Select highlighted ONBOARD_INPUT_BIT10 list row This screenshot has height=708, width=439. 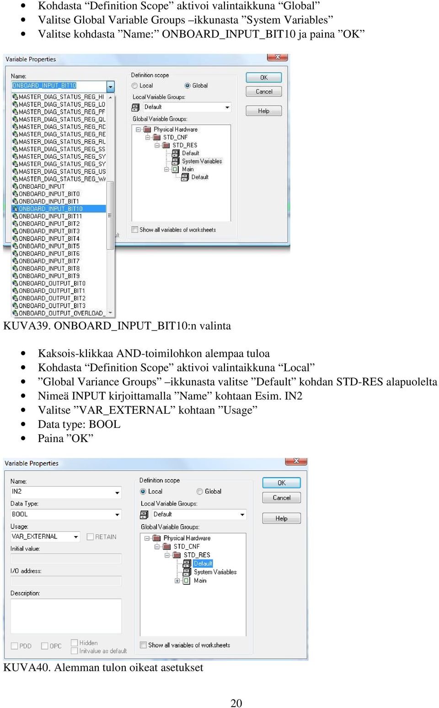tap(59, 209)
